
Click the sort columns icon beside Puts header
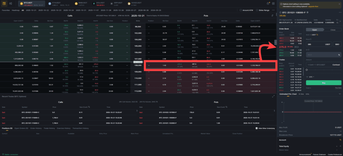[273, 16]
